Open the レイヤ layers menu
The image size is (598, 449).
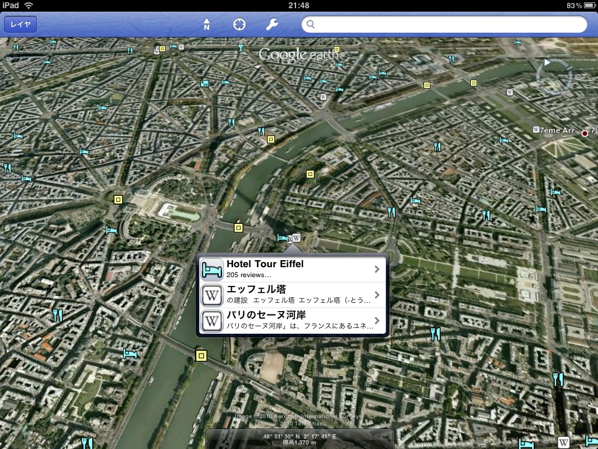click(20, 24)
